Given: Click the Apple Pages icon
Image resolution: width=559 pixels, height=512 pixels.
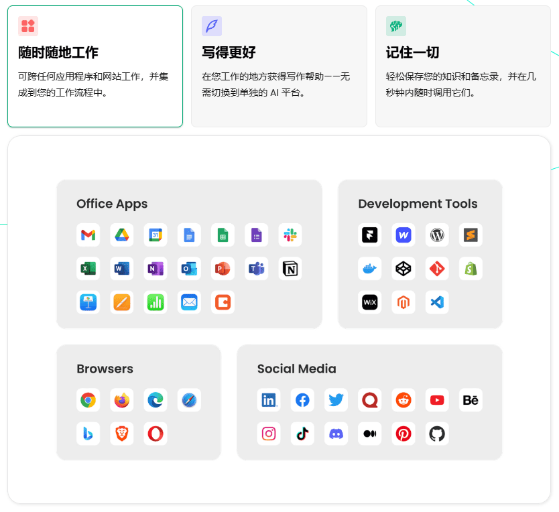Looking at the screenshot, I should (122, 302).
